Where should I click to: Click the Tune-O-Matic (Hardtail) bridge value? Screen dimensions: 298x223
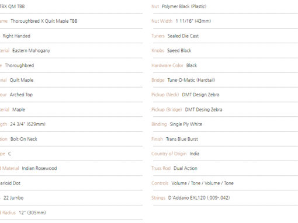(x=191, y=80)
